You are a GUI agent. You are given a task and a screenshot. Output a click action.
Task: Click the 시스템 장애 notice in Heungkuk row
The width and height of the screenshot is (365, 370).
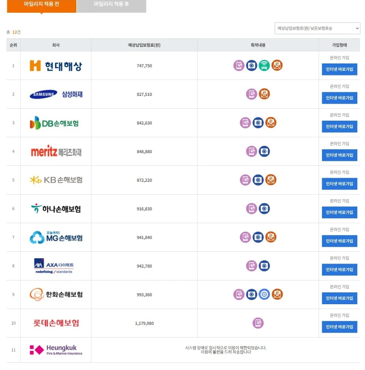coord(225,350)
